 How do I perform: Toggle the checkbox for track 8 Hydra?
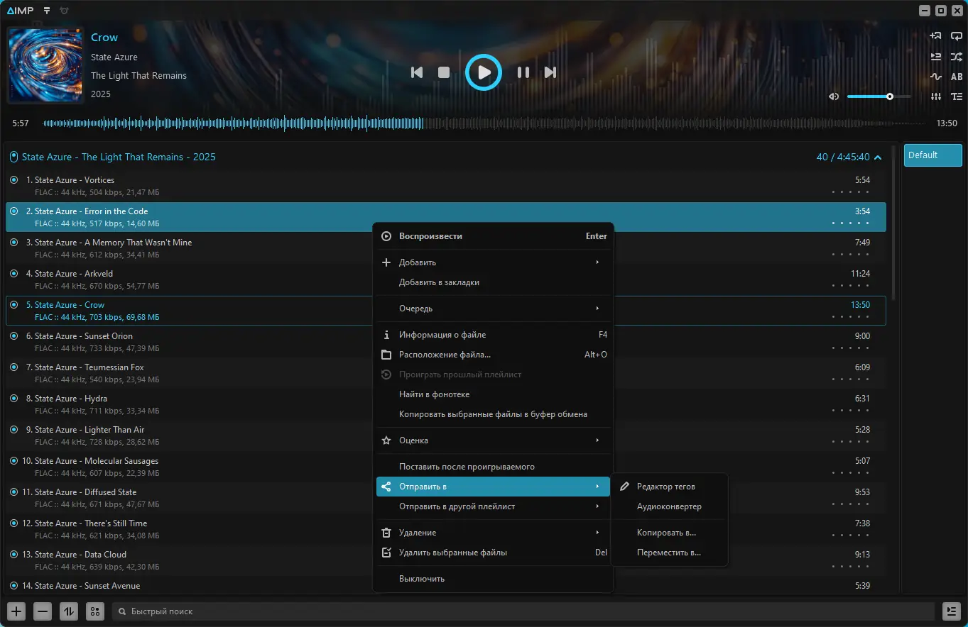pos(14,399)
